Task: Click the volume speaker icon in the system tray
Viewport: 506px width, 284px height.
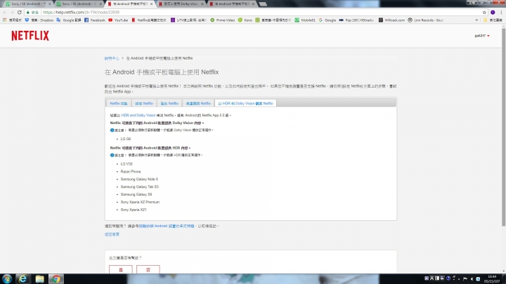Action: (x=472, y=279)
